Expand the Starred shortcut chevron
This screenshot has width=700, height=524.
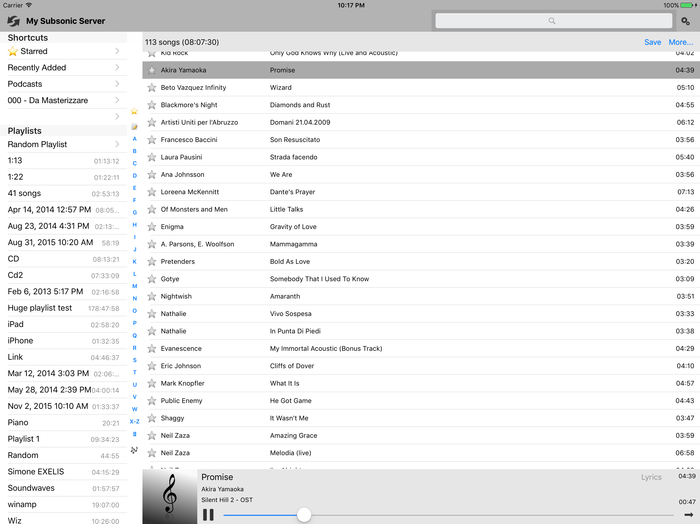coord(117,51)
